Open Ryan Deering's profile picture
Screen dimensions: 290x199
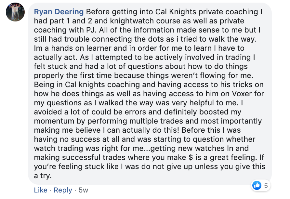(x=15, y=12)
